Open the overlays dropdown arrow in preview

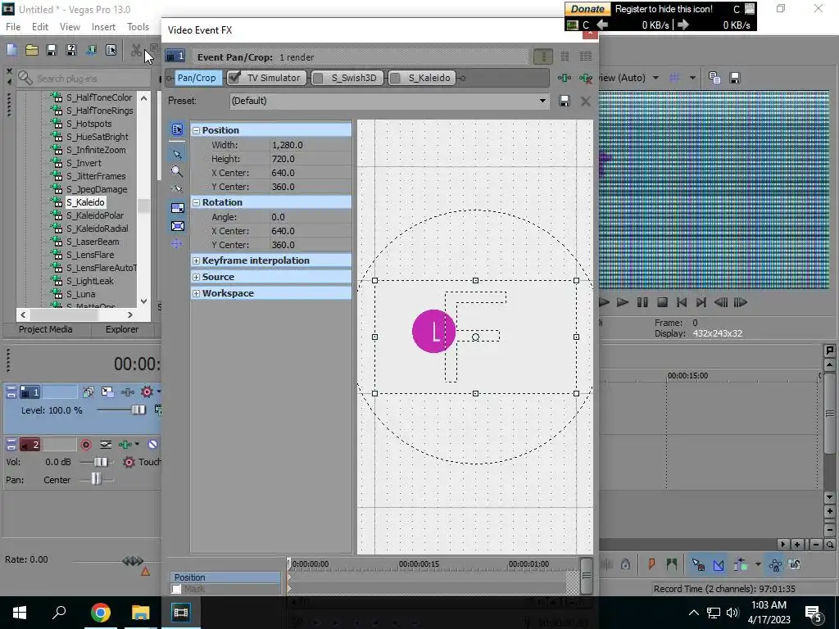coord(692,78)
